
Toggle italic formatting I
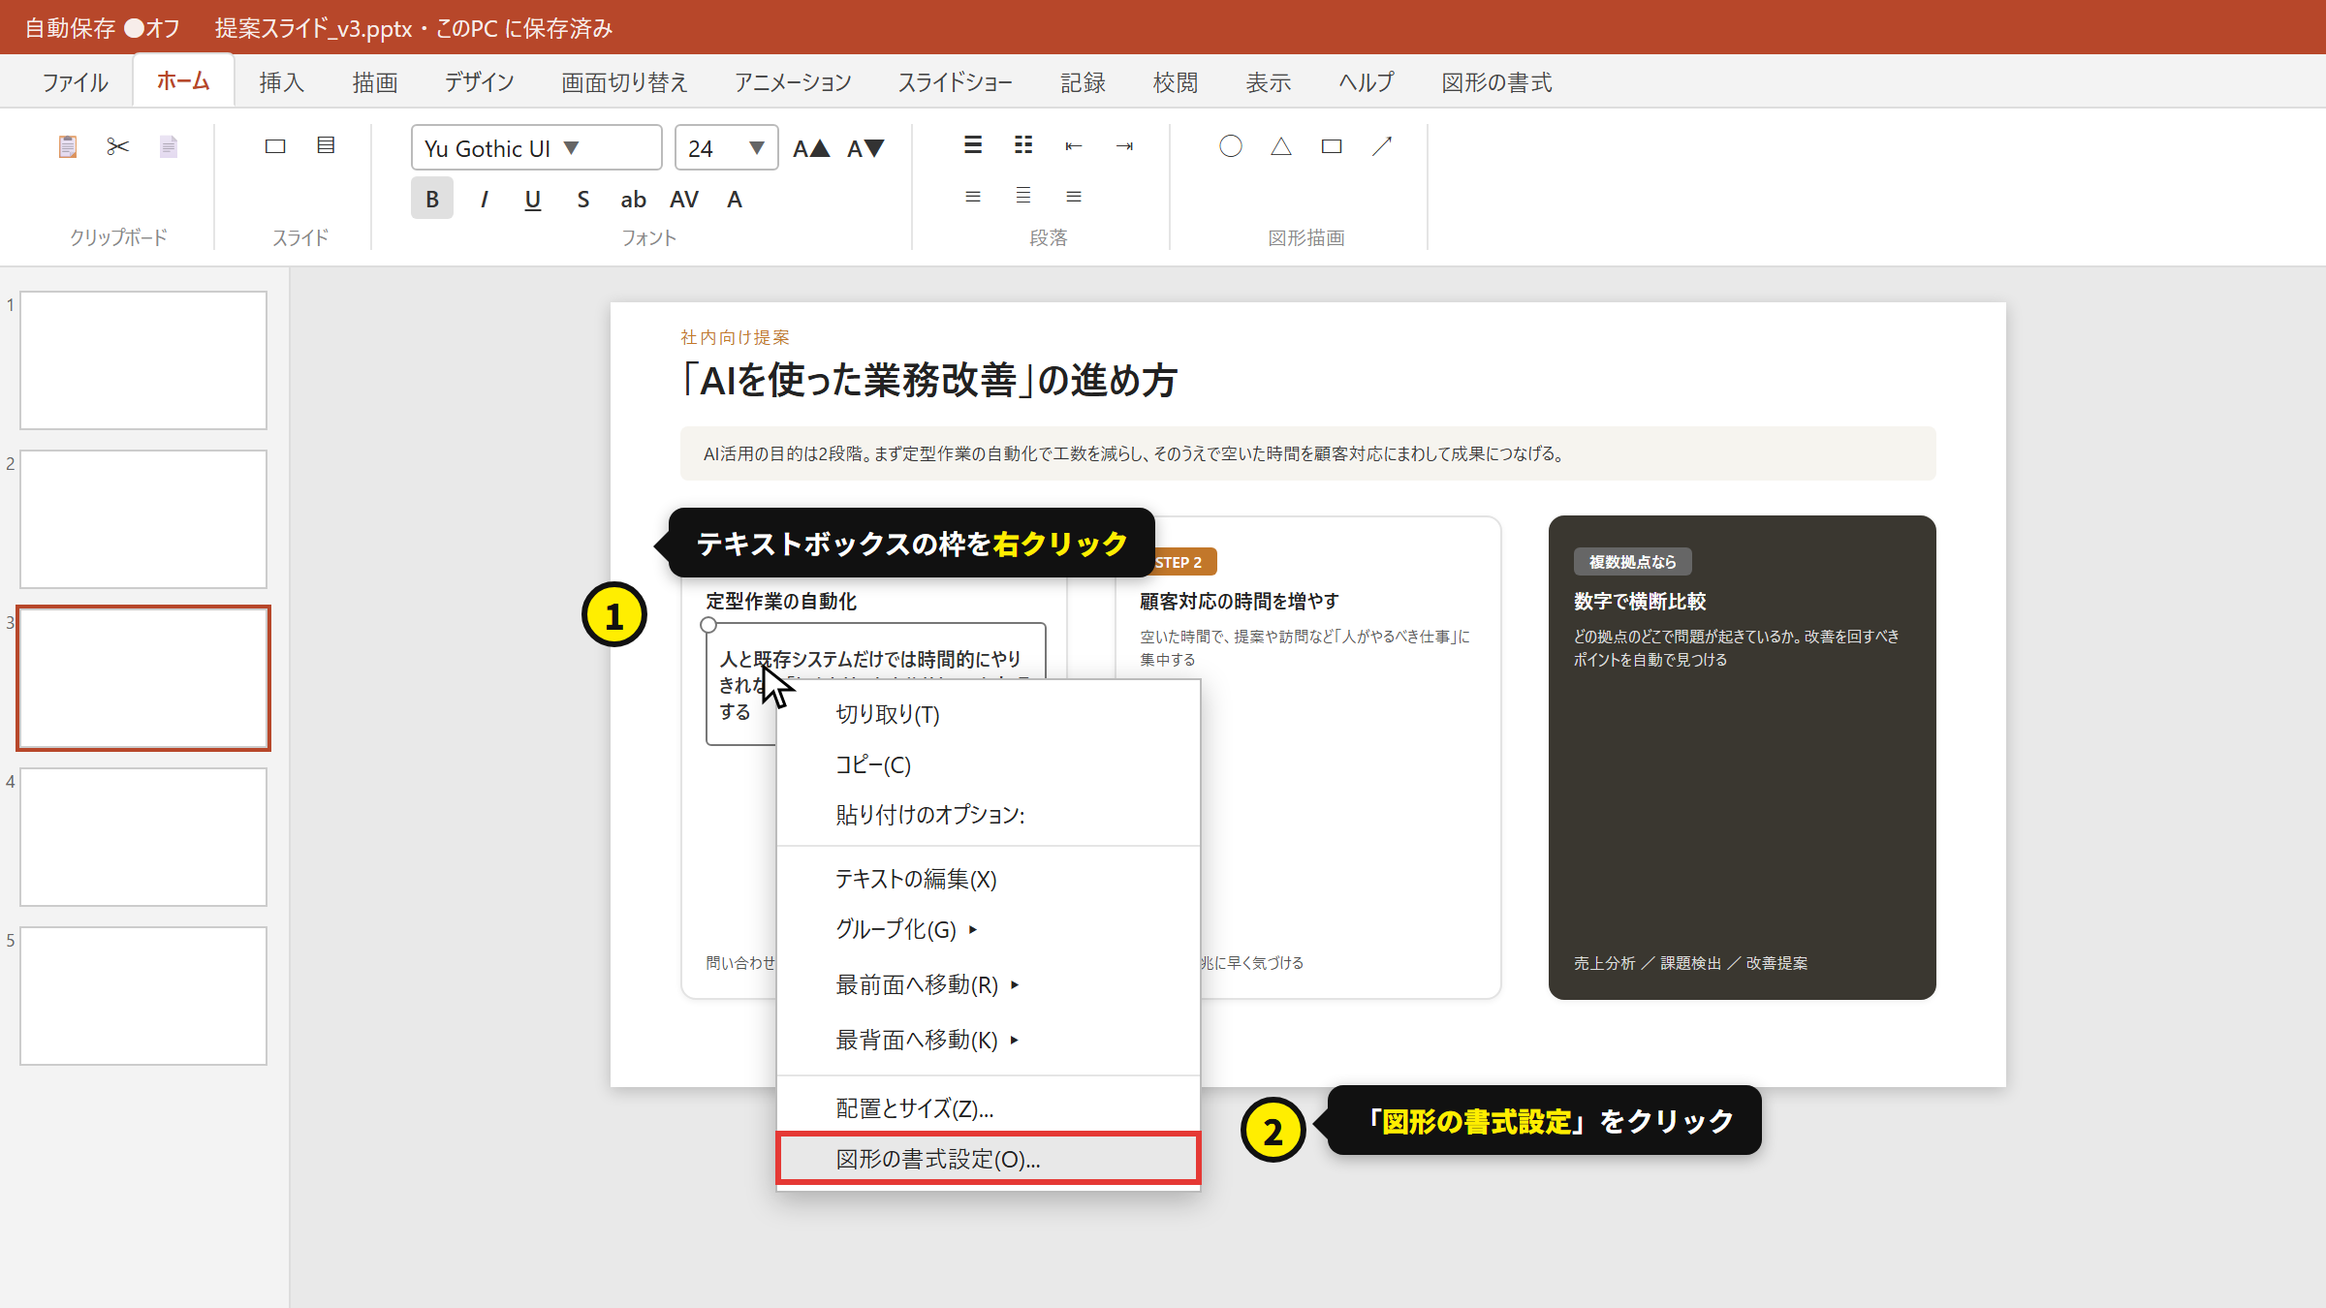483,199
